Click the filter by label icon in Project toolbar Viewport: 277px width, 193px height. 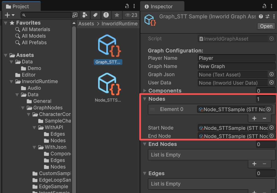tap(95, 15)
